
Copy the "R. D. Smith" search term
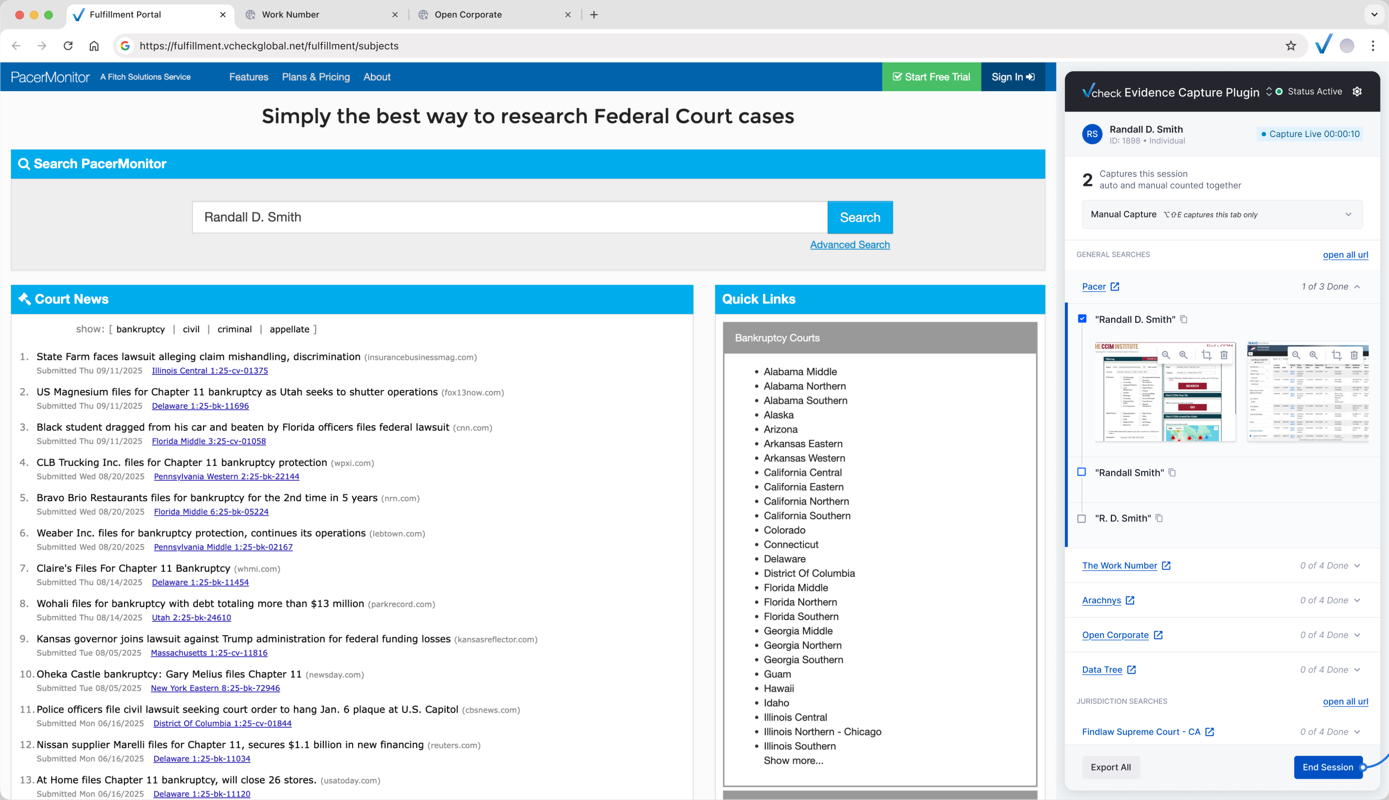1159,518
